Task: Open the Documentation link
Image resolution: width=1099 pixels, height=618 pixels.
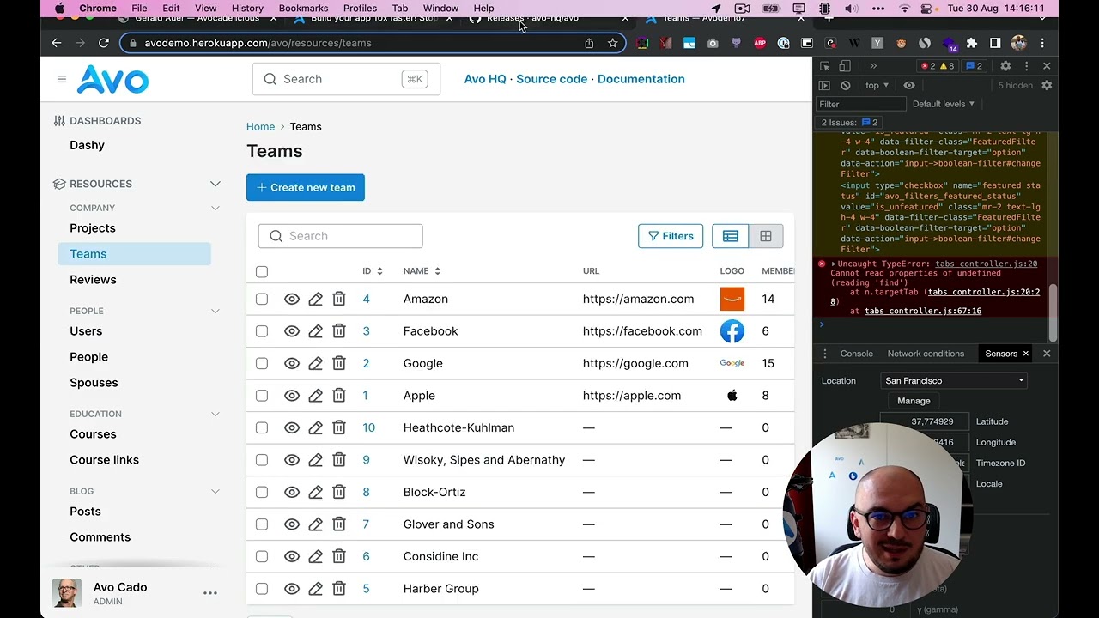Action: pos(641,79)
